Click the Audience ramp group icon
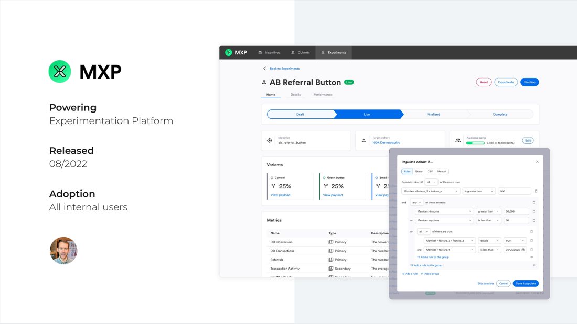Viewport: 577px width, 324px height. tap(457, 140)
